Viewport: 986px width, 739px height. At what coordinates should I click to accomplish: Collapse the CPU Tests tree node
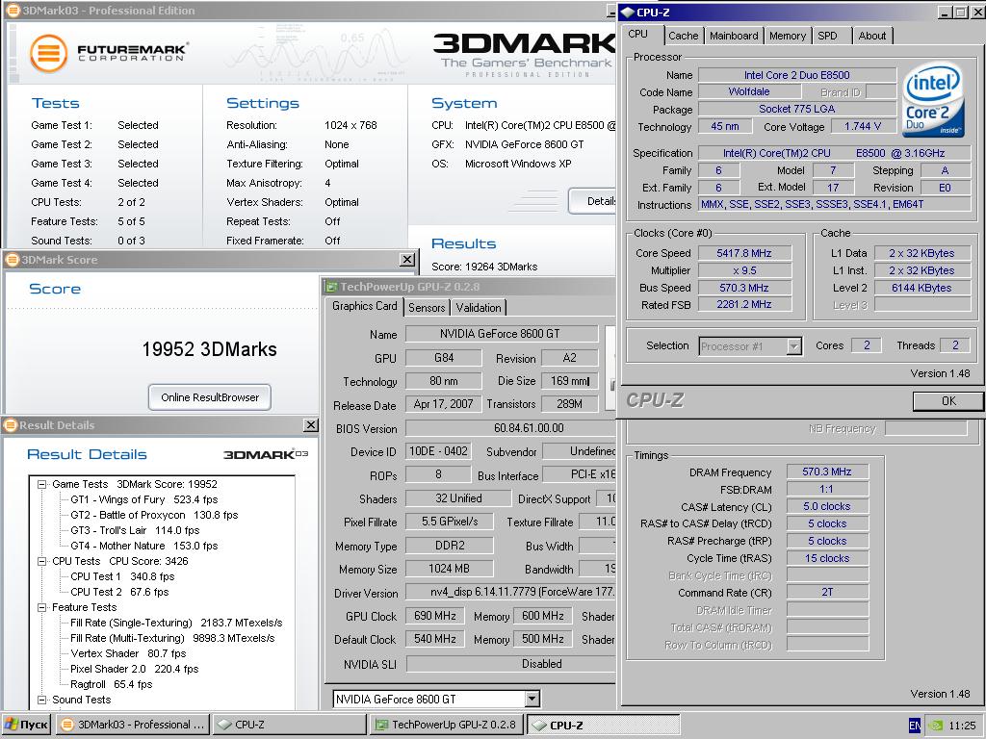[41, 561]
